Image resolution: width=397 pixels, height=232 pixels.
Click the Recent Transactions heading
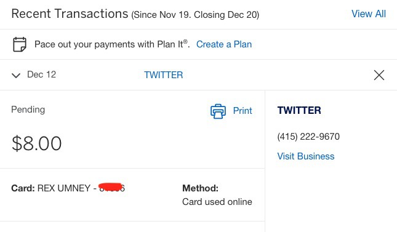70,14
